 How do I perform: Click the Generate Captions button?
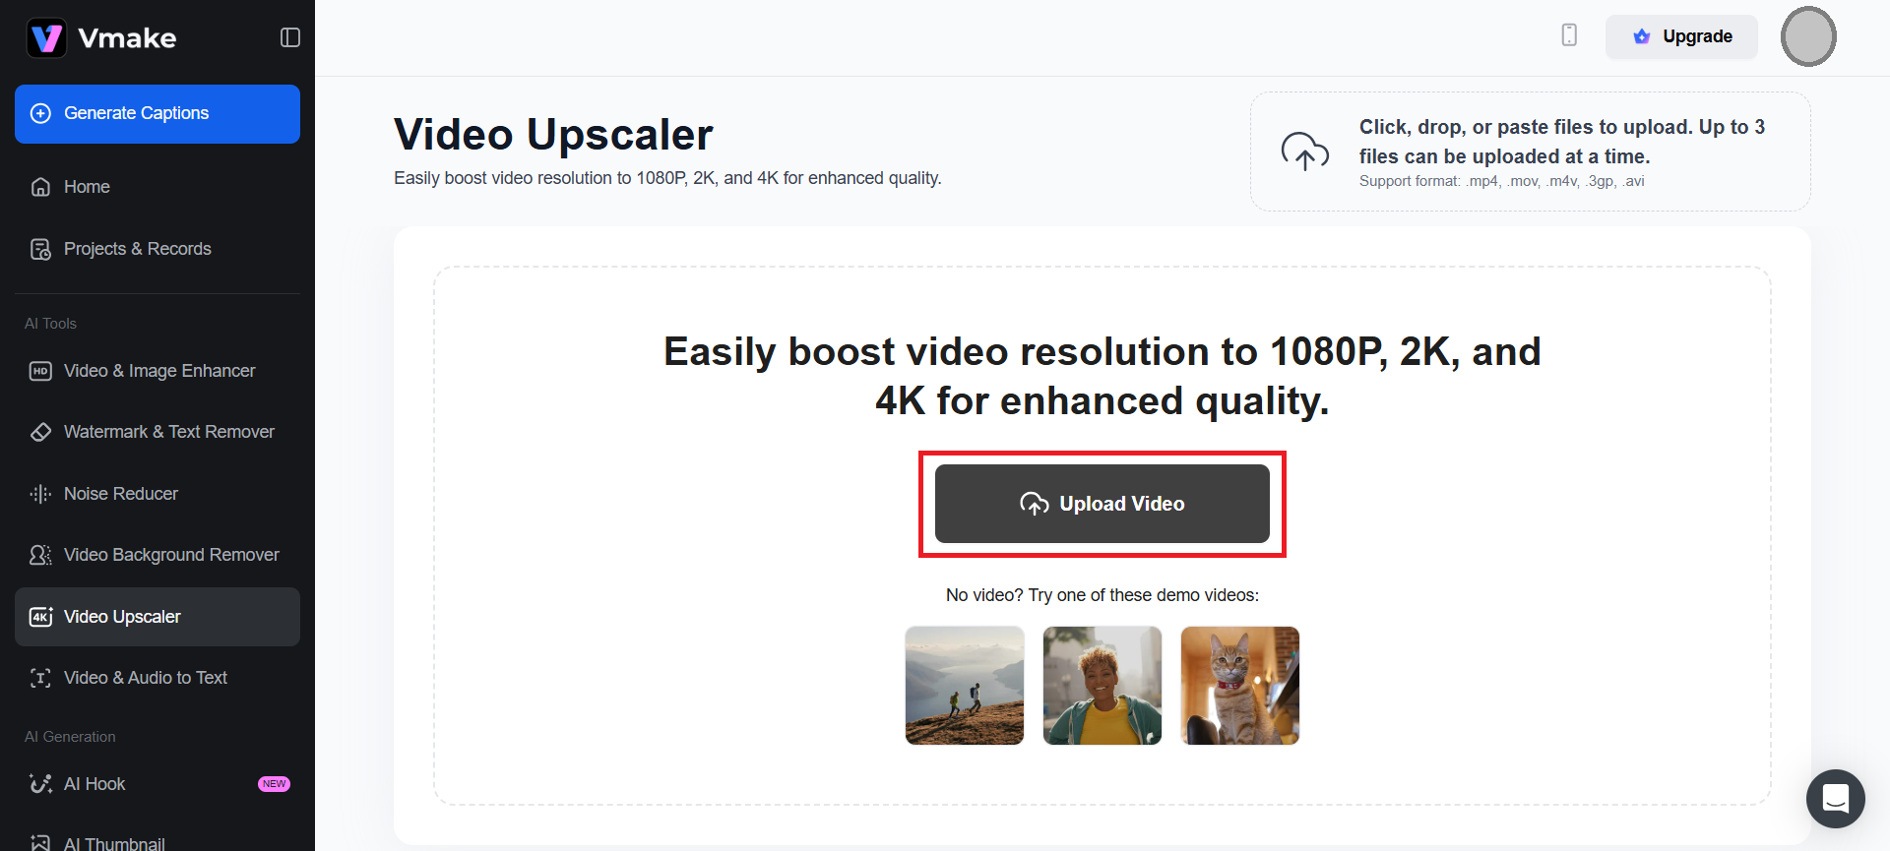157,114
